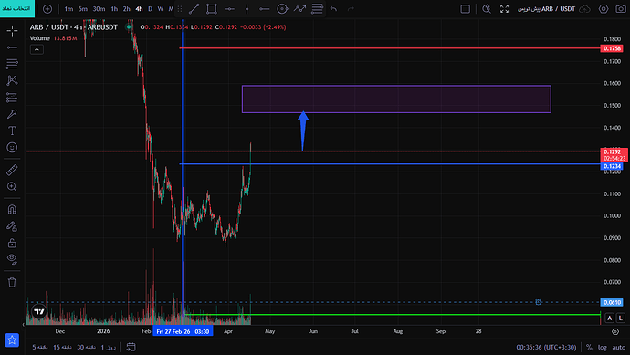The width and height of the screenshot is (630, 355).
Task: Switch to 1m timeframe
Action: point(68,9)
